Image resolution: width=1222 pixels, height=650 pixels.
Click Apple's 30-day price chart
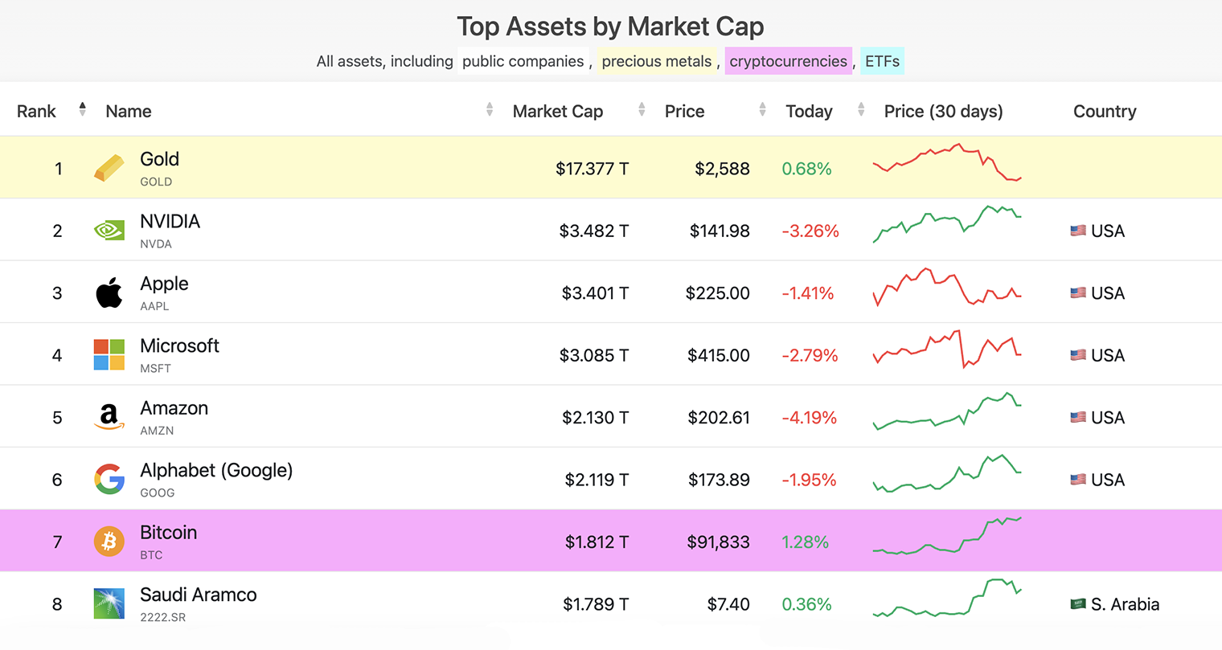(x=947, y=287)
